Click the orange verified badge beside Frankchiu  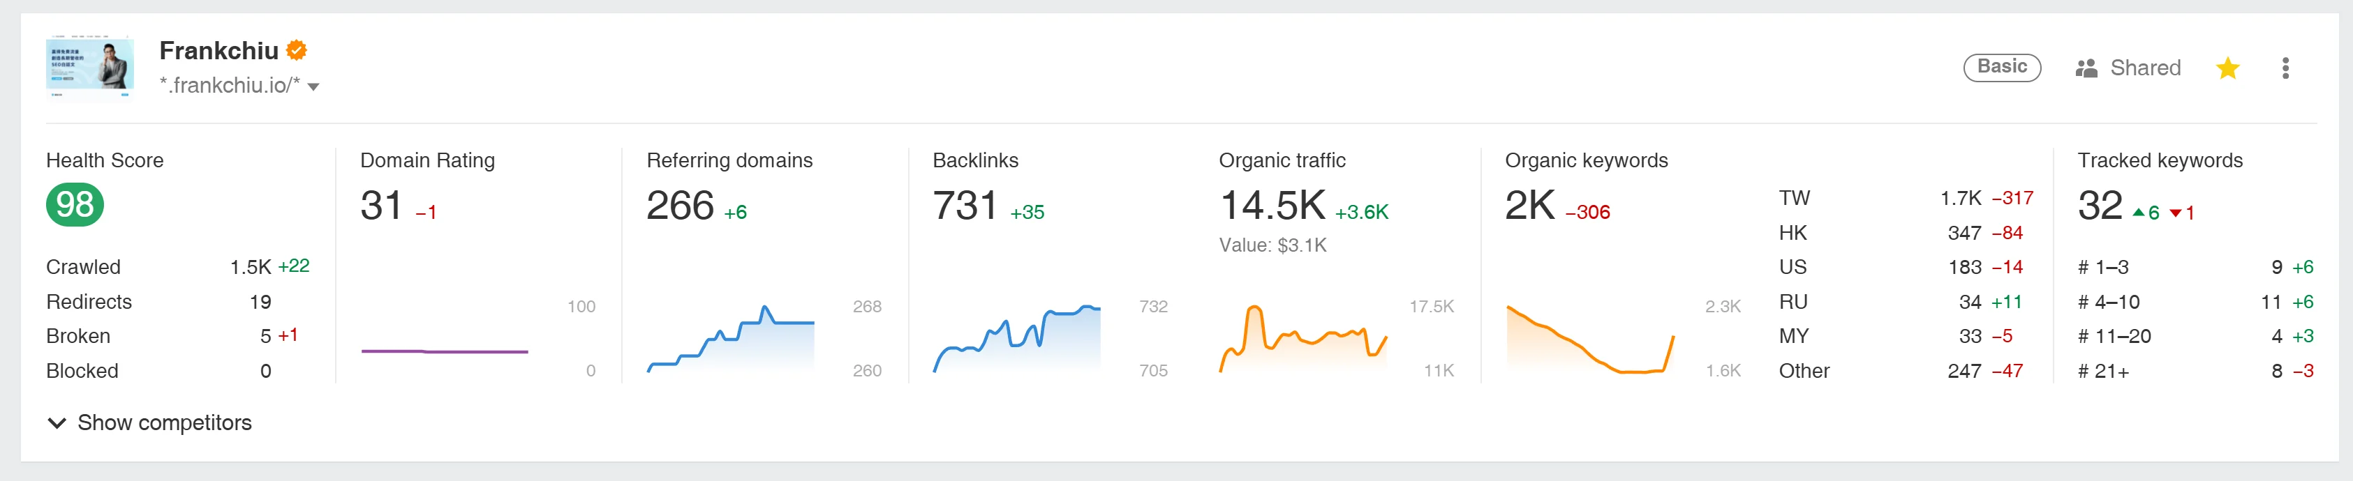pos(297,50)
